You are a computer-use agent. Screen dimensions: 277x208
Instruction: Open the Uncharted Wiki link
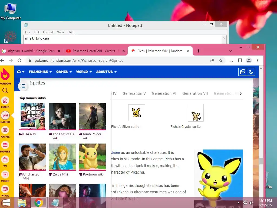31,176
